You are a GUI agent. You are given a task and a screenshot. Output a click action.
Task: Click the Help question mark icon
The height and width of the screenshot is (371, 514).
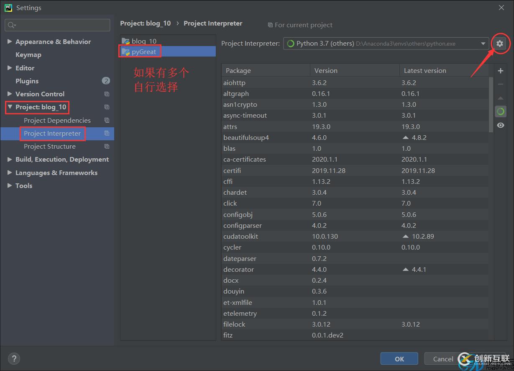click(x=14, y=358)
